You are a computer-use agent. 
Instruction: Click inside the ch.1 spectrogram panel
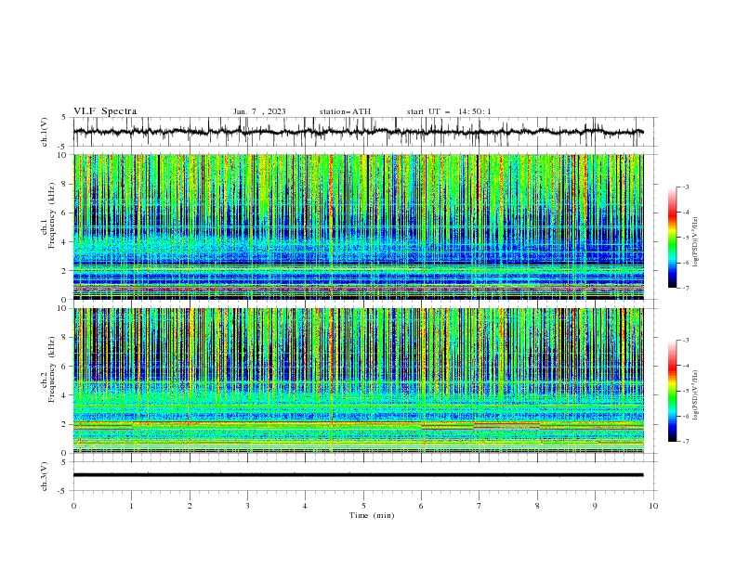pyautogui.click(x=358, y=226)
